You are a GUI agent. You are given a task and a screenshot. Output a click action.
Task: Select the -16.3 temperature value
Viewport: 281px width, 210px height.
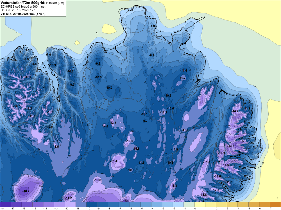tap(173, 186)
